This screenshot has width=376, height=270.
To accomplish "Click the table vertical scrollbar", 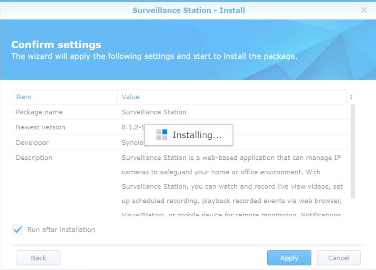I will (352, 151).
